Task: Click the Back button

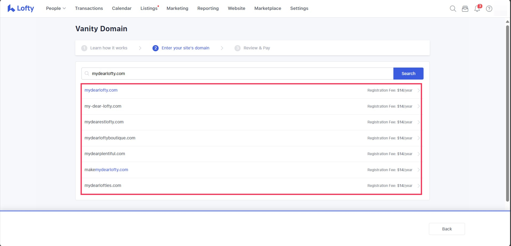Action: coord(447,229)
